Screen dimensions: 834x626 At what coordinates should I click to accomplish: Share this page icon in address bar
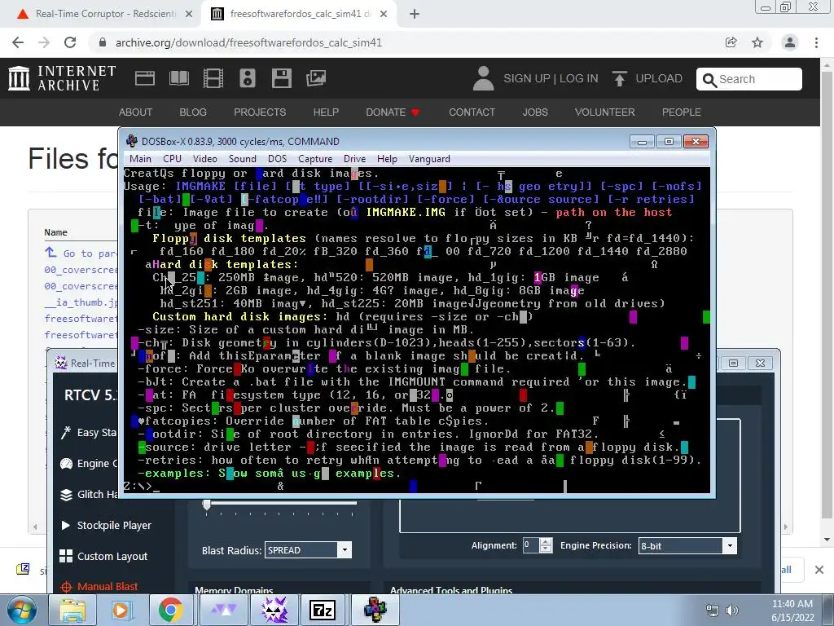coord(731,42)
